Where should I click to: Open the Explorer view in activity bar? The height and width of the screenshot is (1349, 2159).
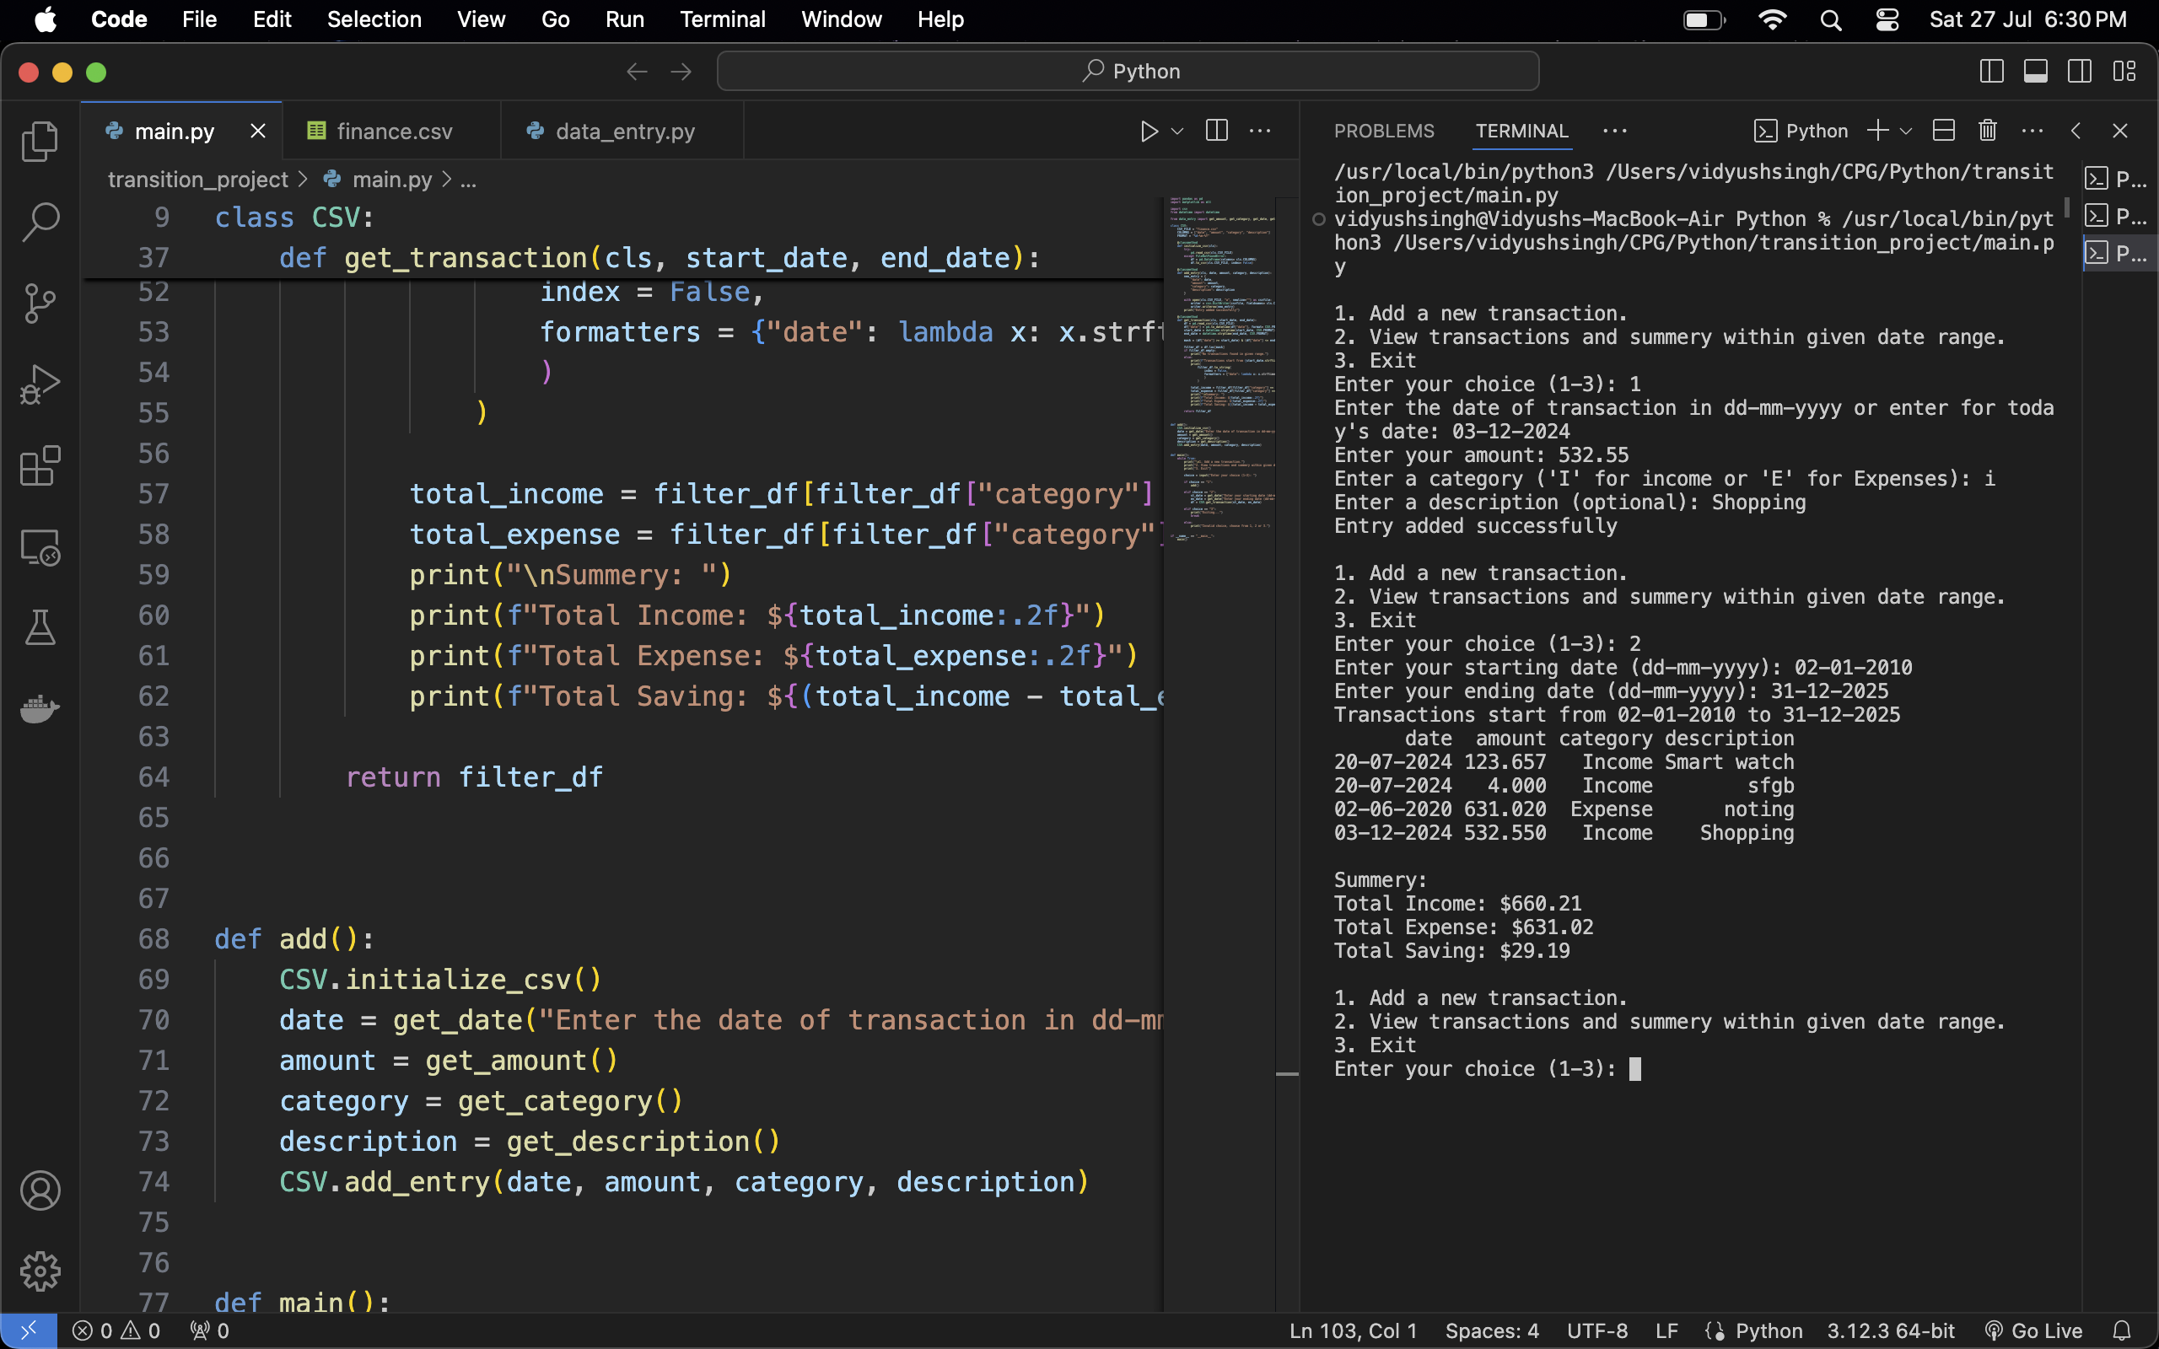40,141
